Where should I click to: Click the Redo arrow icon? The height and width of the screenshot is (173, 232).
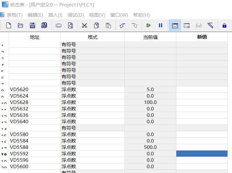[x=135, y=26]
